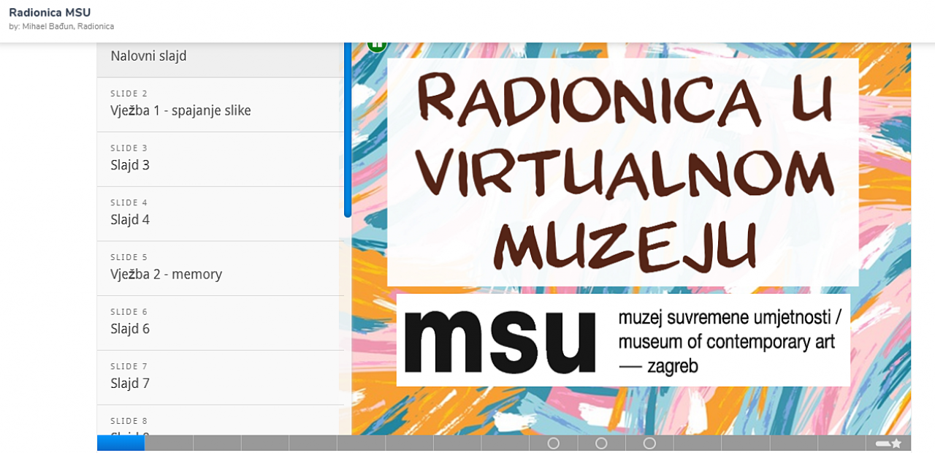Select 'Vježba 2 - memory' slide entry
The image size is (935, 453).
pyautogui.click(x=221, y=269)
